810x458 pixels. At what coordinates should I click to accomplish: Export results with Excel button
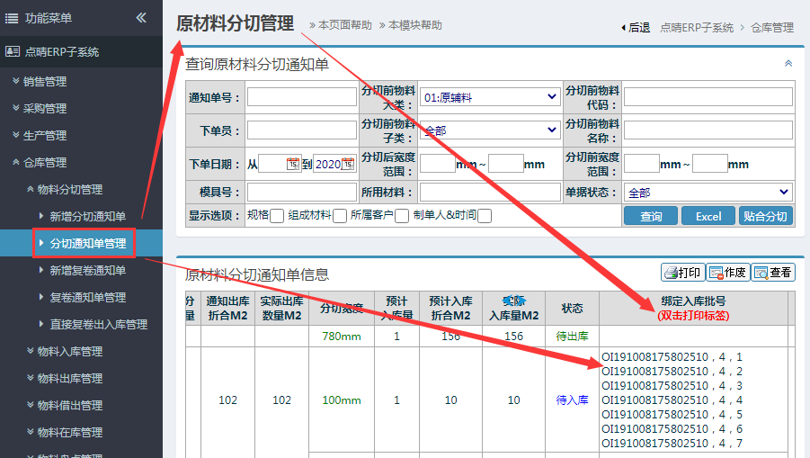tap(708, 216)
